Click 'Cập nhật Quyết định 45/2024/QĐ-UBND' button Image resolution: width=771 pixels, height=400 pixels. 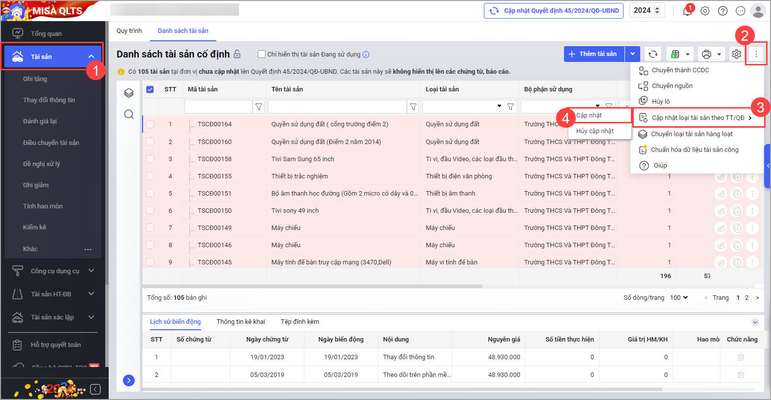[554, 10]
